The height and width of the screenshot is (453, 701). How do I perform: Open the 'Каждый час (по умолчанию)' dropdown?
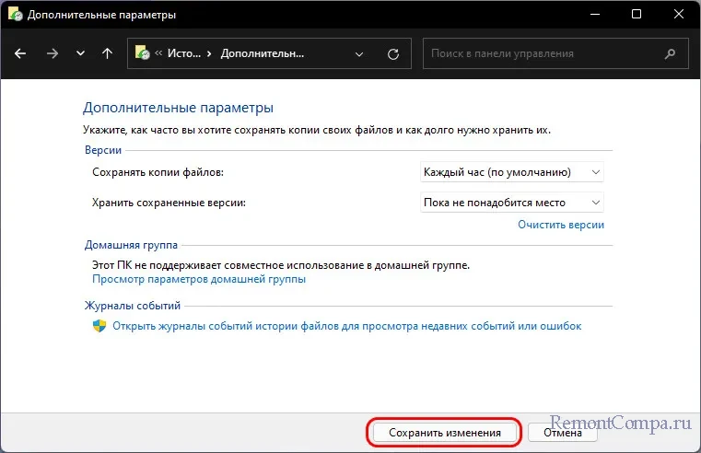(x=511, y=172)
